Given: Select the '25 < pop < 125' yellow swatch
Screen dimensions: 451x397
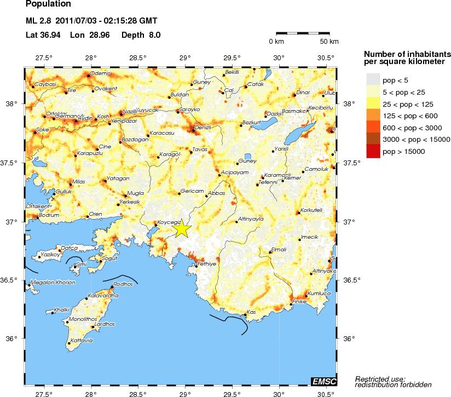Looking at the screenshot, I should tap(372, 104).
